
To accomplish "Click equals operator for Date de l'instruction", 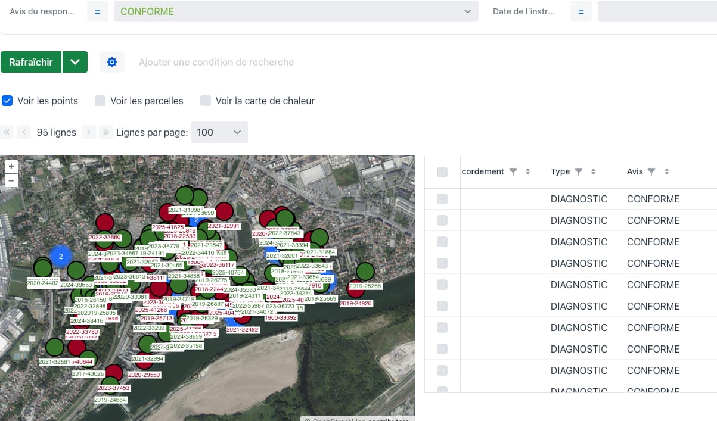I will pos(581,11).
